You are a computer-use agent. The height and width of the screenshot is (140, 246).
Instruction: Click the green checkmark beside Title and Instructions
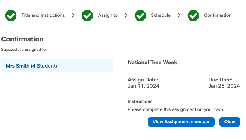(11, 15)
